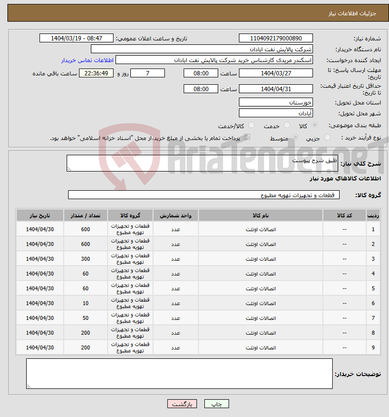Click the buyer notes textarea
This screenshot has width=389, height=417.
(180, 374)
